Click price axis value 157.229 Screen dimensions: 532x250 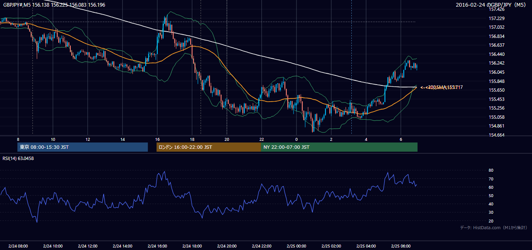pos(497,18)
